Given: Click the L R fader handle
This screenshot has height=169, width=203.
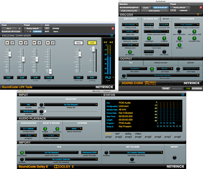Looking at the screenshot, I should [10, 54].
